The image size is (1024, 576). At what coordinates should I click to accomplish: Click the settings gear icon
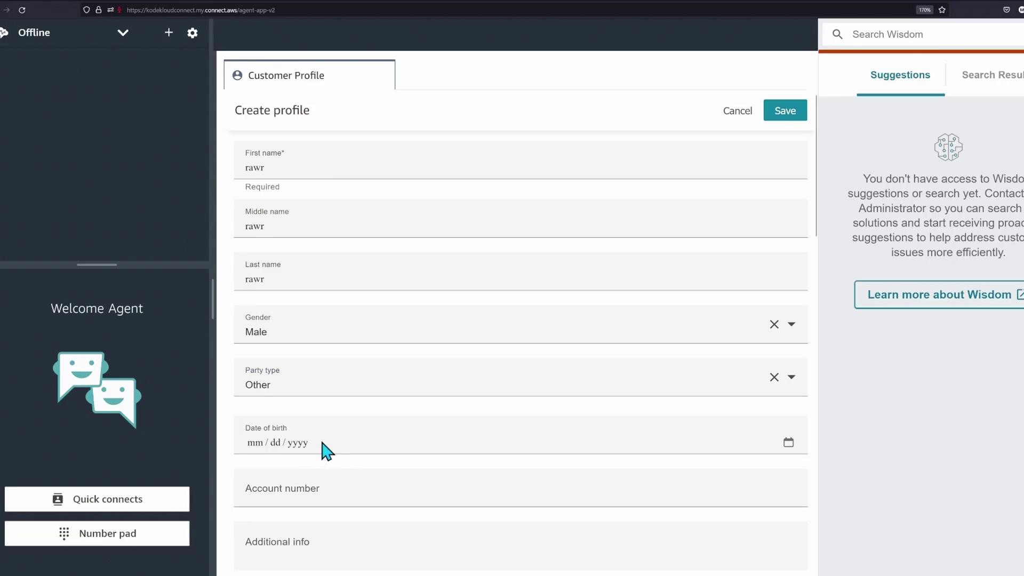[193, 33]
